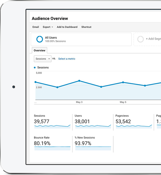Click the May 5 data point on chart

pos(123,82)
